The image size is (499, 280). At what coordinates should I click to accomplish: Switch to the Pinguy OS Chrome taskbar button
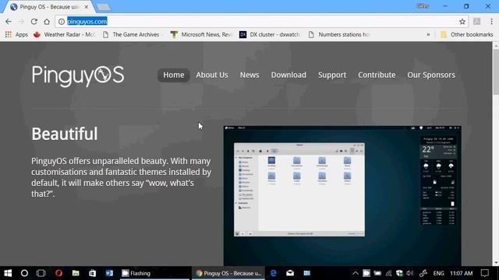(x=228, y=273)
